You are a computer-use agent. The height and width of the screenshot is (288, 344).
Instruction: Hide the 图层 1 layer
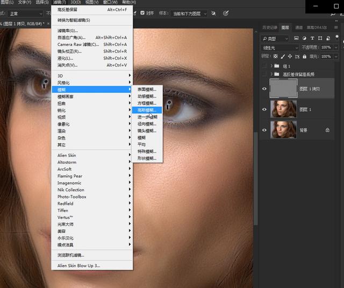pos(264,109)
